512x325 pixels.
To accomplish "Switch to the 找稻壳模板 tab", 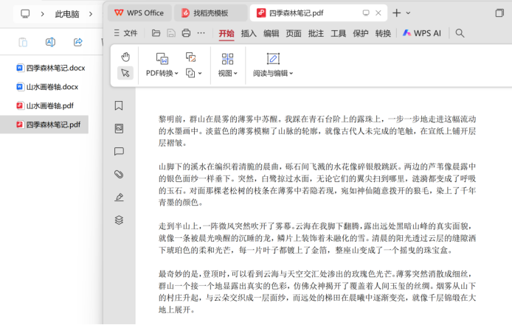I will click(210, 13).
